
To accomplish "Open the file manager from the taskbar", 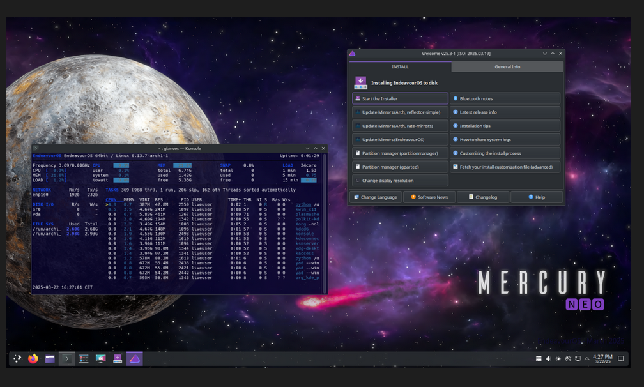I will click(50, 359).
